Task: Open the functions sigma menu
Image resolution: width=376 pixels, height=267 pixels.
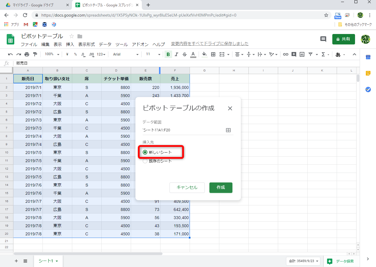Action: pos(323,54)
